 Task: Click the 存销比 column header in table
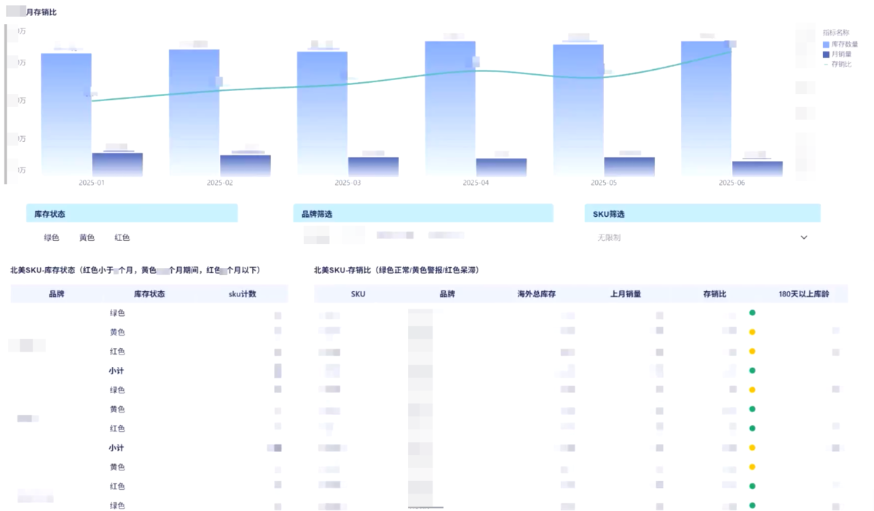click(715, 294)
